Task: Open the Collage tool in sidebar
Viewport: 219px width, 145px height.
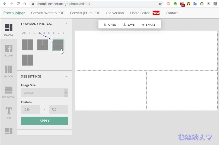Action: point(8,30)
